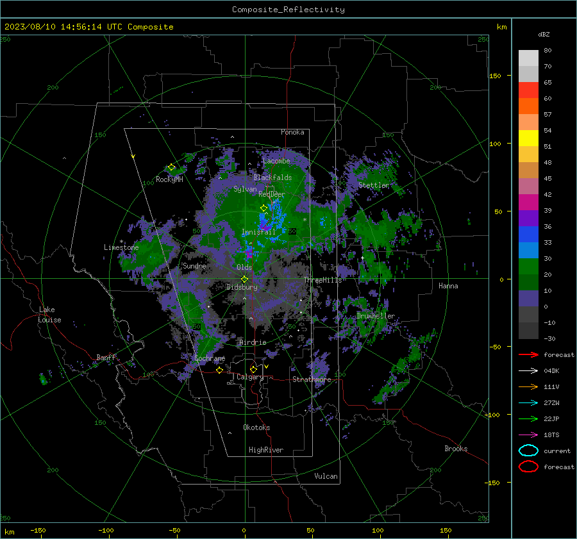Click the cyan current ellipse legend icon
This screenshot has height=539, width=577.
coord(528,451)
